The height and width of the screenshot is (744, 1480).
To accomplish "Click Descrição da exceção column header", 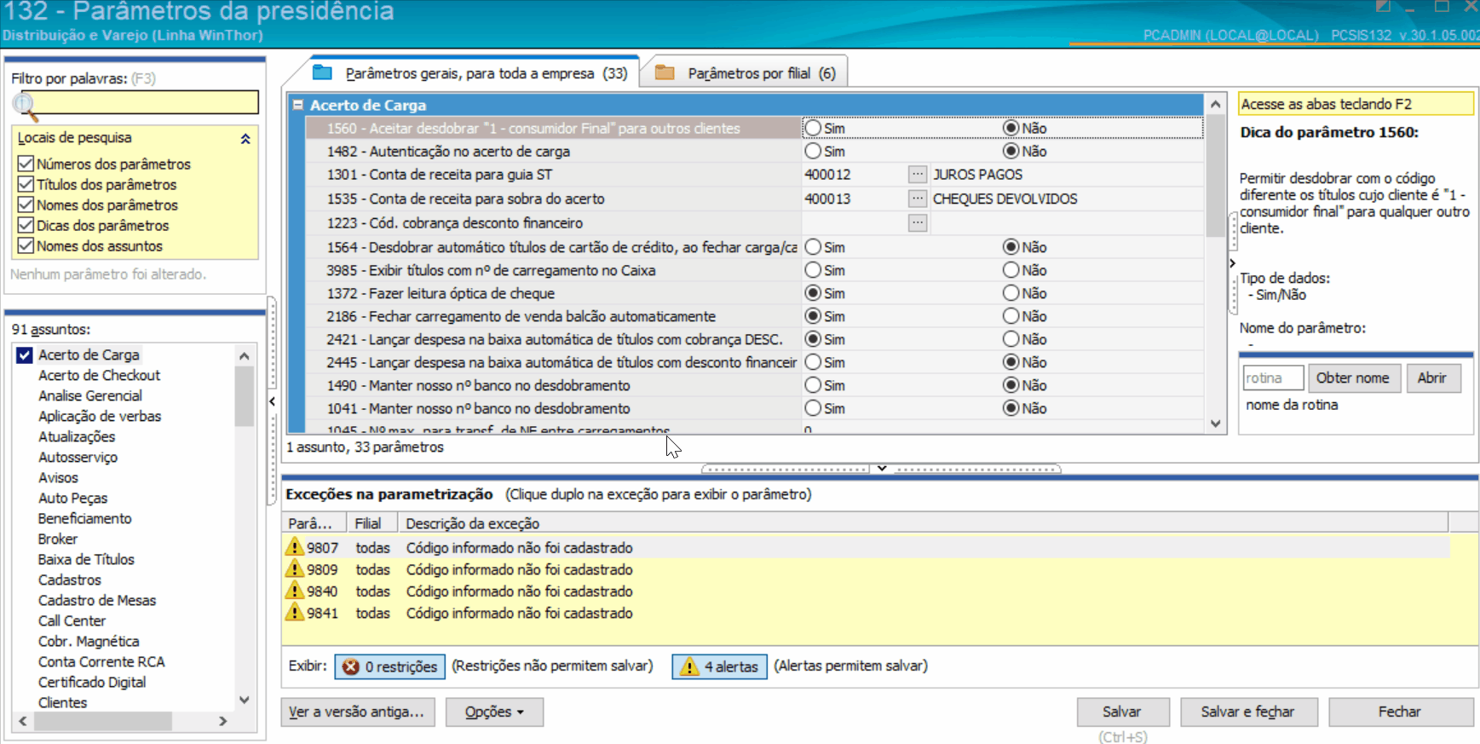I will (x=923, y=523).
